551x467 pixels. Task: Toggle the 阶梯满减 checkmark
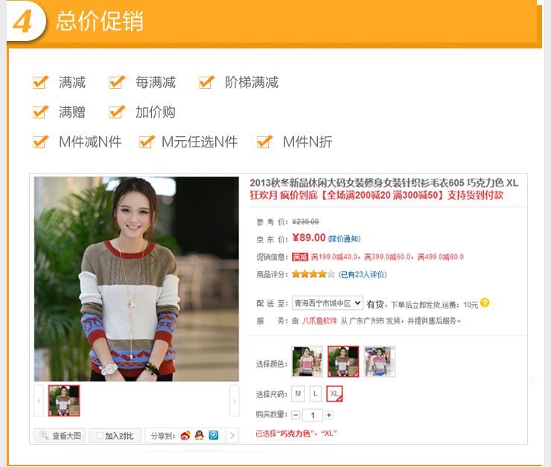click(x=207, y=82)
